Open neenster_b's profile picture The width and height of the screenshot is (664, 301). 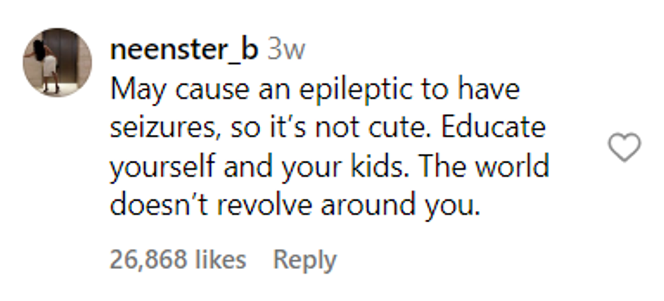point(57,62)
